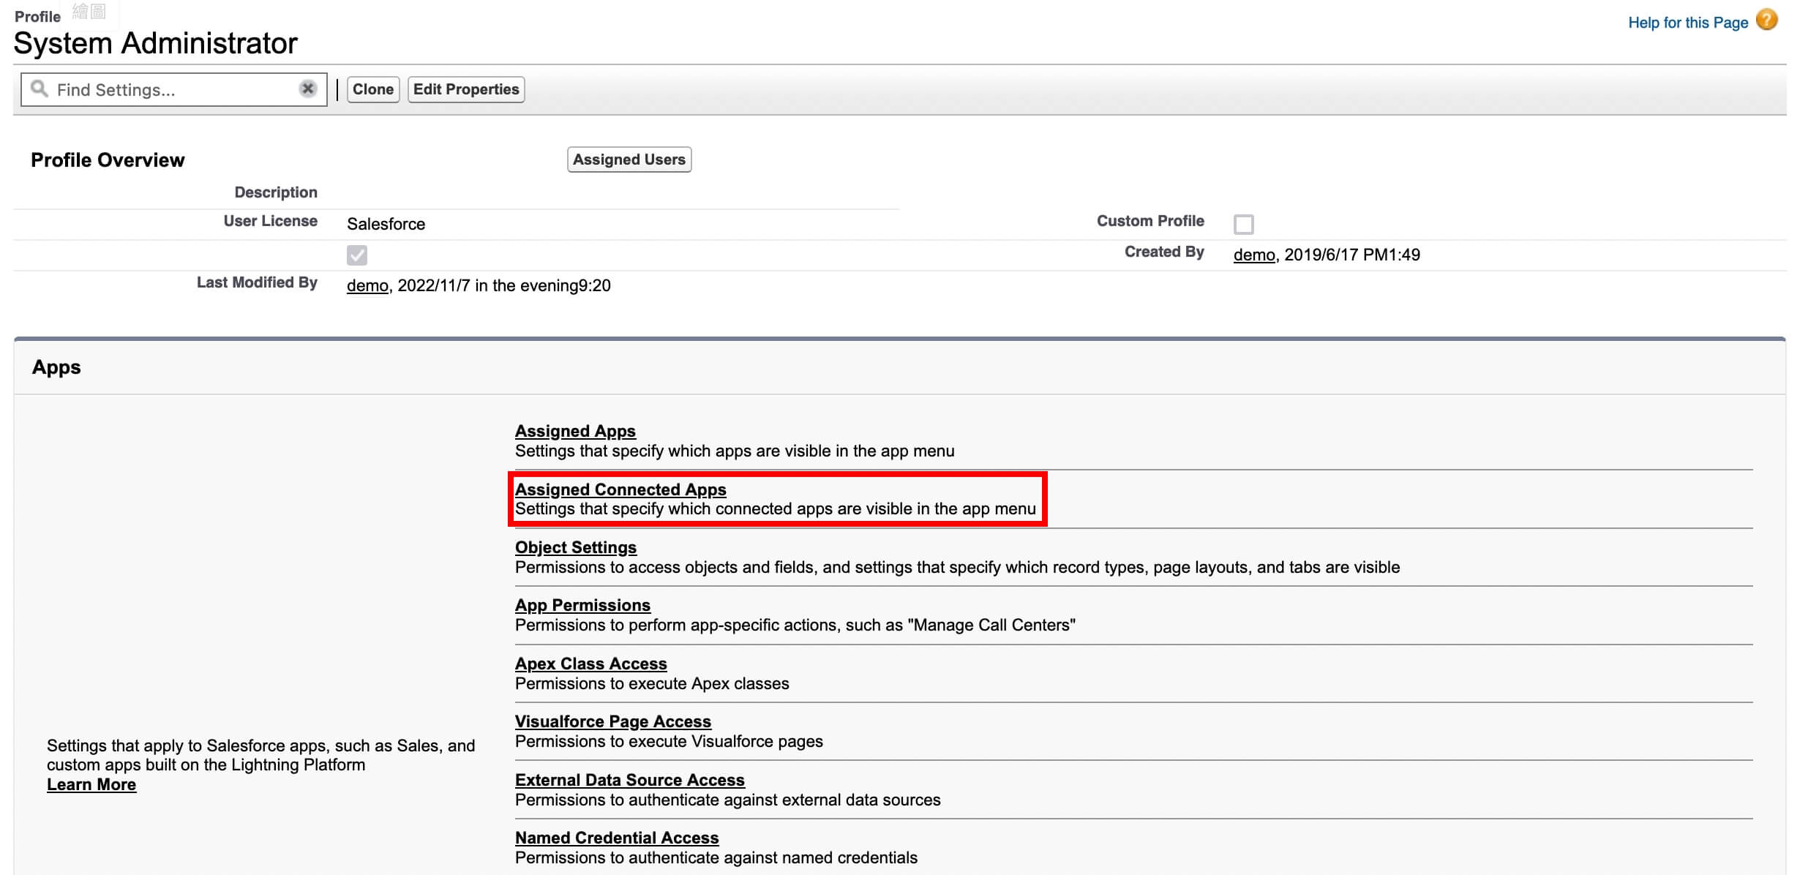Select 'Permissions to execute Visualforce pages' description
The height and width of the screenshot is (875, 1800).
[669, 741]
